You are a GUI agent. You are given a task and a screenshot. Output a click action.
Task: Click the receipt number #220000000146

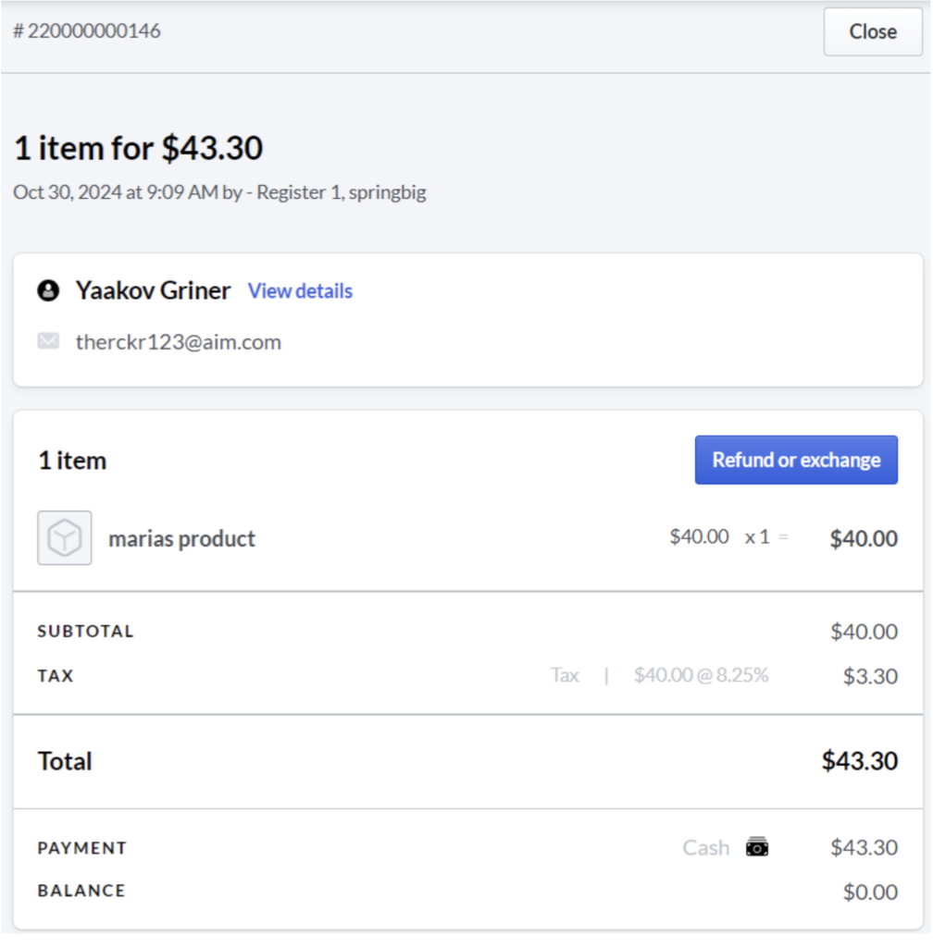[x=87, y=31]
